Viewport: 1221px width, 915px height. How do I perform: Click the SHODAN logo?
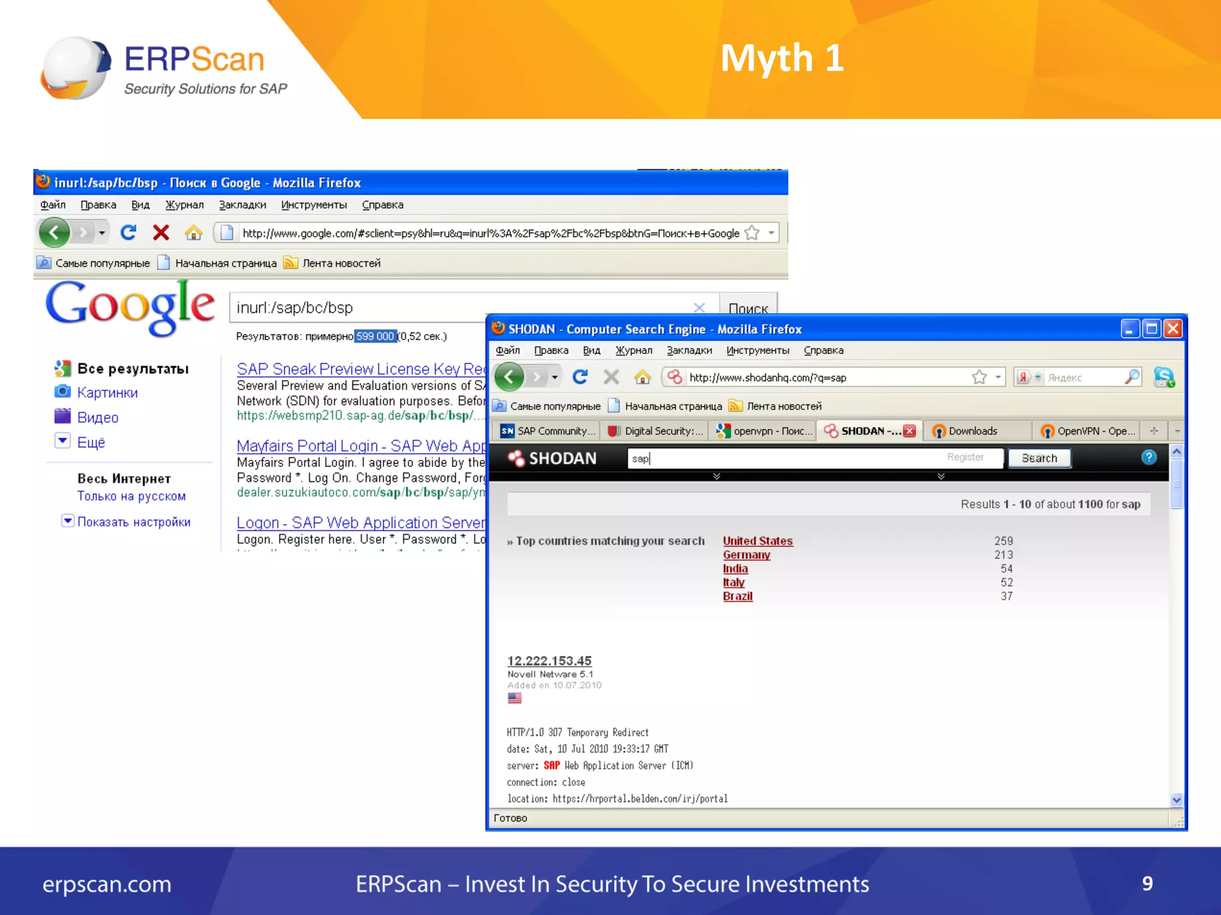click(552, 458)
